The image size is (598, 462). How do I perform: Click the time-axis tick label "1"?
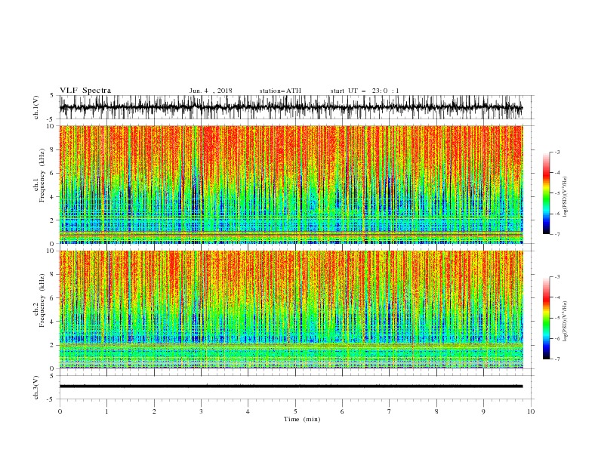107,411
